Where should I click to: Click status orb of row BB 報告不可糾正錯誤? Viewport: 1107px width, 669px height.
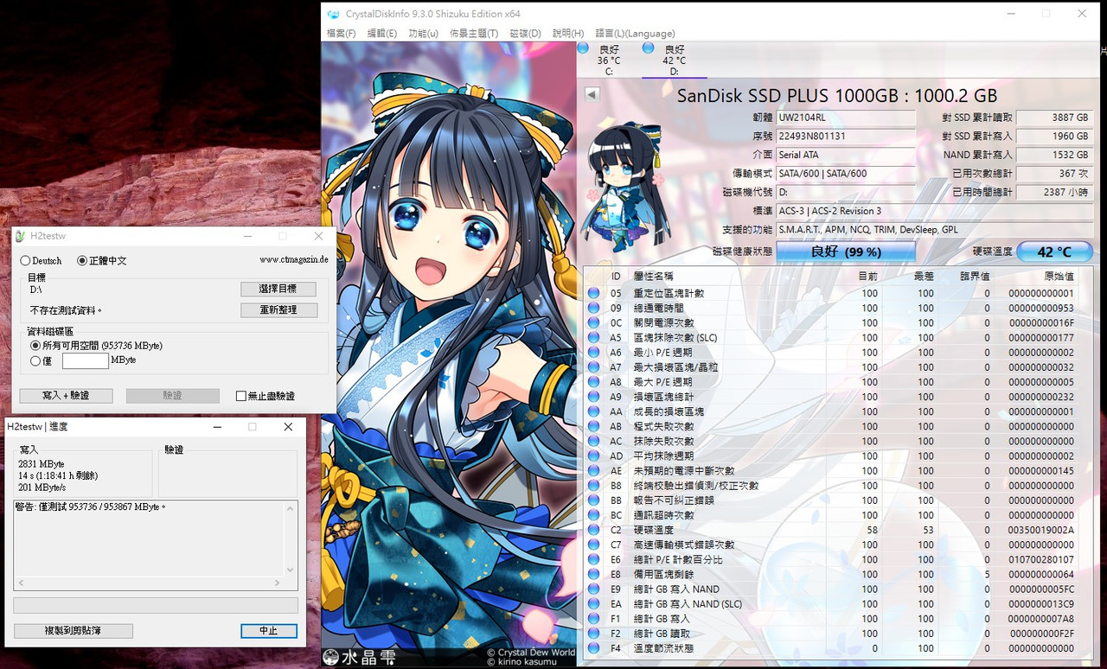coord(593,500)
